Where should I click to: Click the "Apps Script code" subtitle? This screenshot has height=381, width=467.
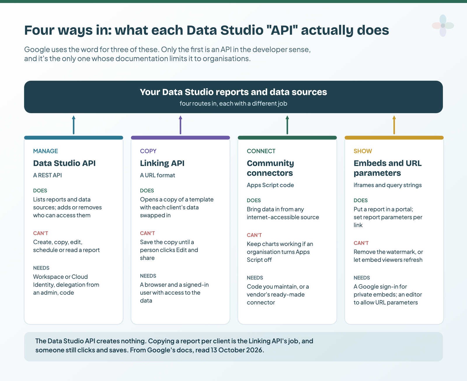point(270,185)
